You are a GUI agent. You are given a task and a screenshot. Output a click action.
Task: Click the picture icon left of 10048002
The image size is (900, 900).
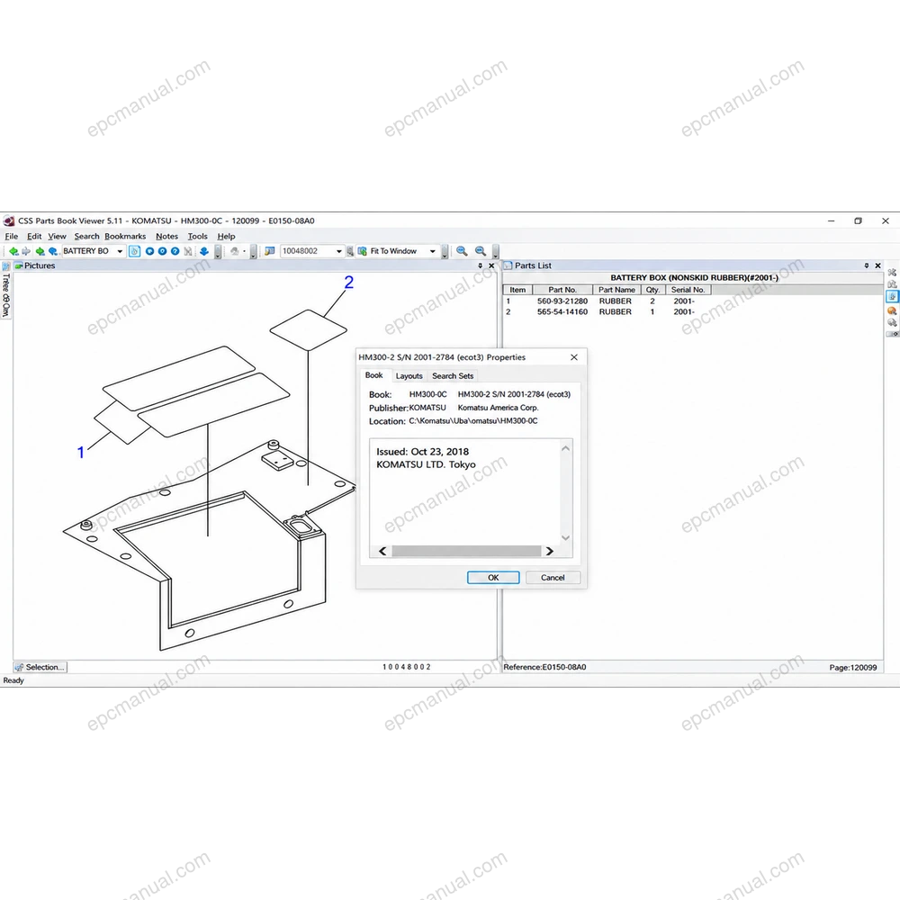click(270, 251)
